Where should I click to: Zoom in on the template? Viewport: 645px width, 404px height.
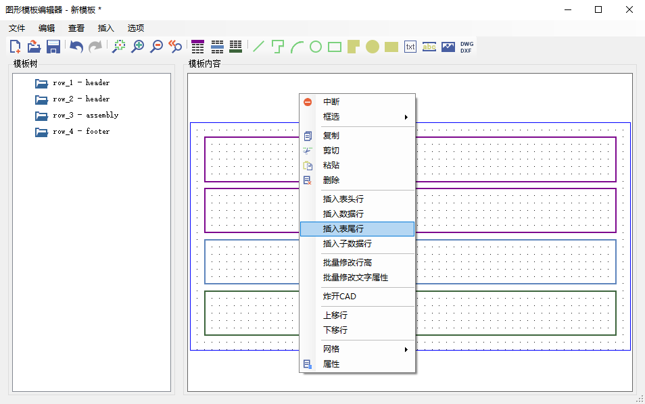[x=138, y=47]
